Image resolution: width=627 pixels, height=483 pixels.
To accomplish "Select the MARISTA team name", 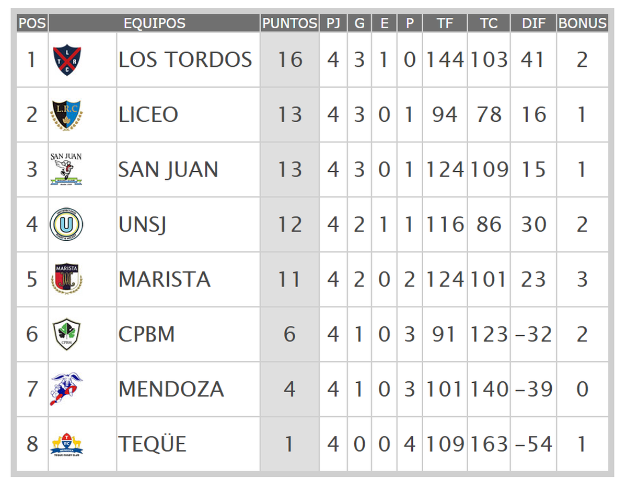I will [x=164, y=279].
